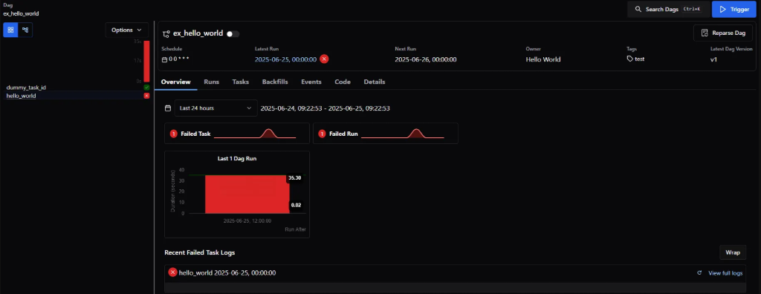The image size is (761, 294).
Task: Click the red 1 badge on Failed Run
Action: [x=323, y=134]
